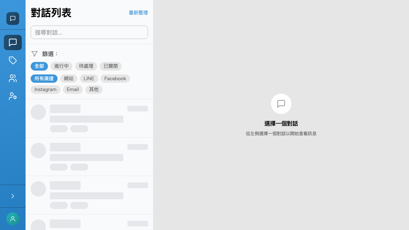Open the contacts (people) sidebar icon

coord(13,78)
